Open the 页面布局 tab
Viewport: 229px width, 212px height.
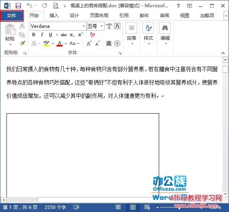click(99, 16)
